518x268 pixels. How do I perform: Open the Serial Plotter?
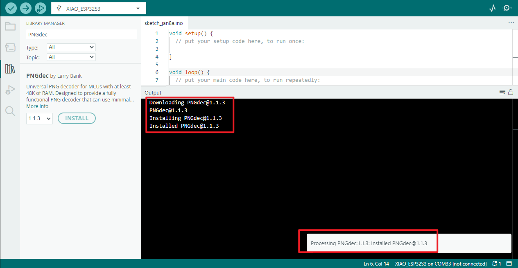pyautogui.click(x=493, y=8)
